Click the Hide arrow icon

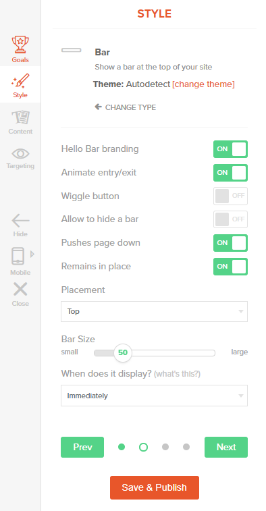click(20, 221)
